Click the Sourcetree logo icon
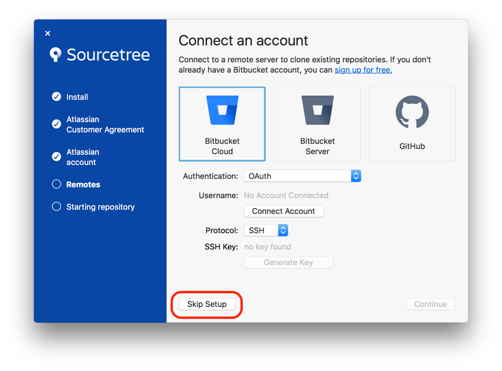This screenshot has height=371, width=502. pos(55,54)
